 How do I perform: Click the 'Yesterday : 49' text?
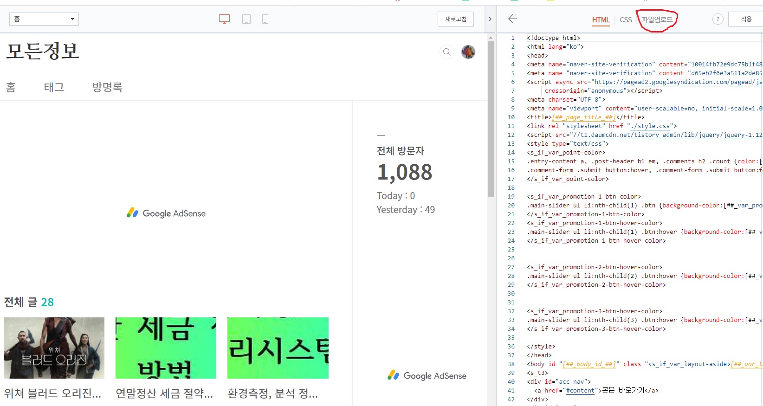(x=406, y=210)
